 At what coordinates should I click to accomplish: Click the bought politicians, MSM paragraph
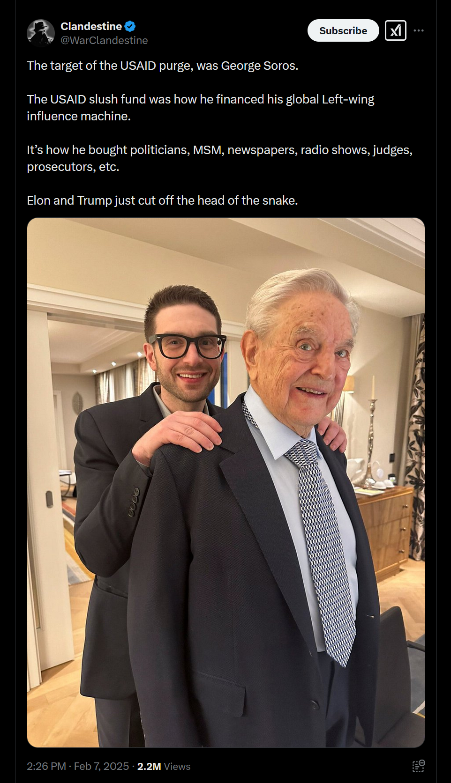click(219, 158)
